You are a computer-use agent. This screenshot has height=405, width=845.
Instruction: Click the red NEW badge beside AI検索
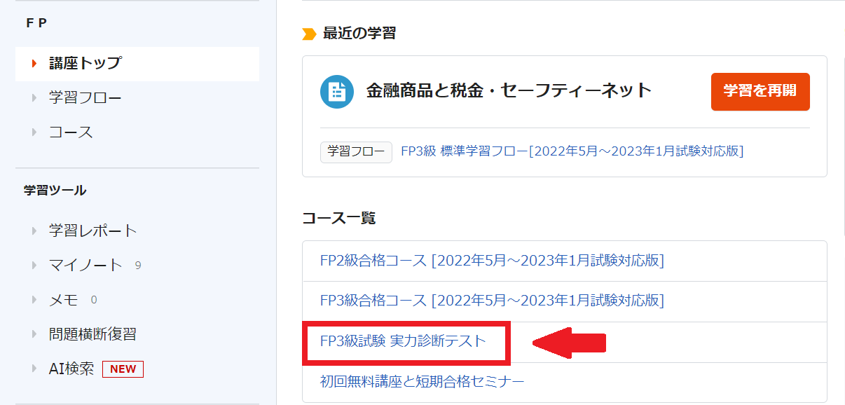[x=123, y=369]
